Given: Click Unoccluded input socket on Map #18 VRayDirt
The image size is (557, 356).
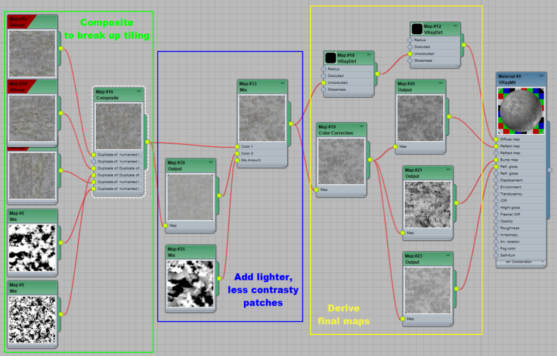Looking at the screenshot, I should click(324, 83).
